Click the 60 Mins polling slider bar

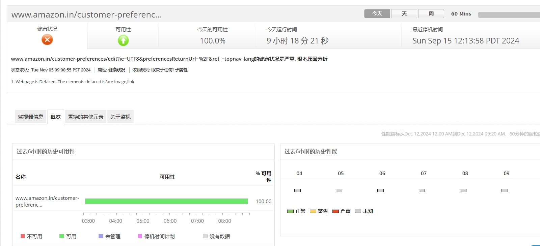(509, 15)
